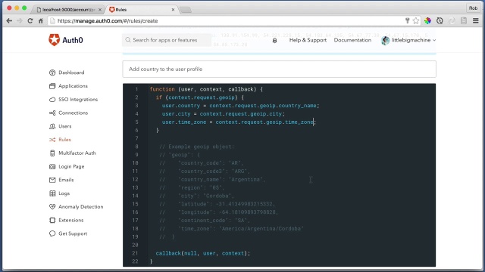Click the Extensions puzzle icon
Image resolution: width=485 pixels, height=272 pixels.
pyautogui.click(x=52, y=220)
